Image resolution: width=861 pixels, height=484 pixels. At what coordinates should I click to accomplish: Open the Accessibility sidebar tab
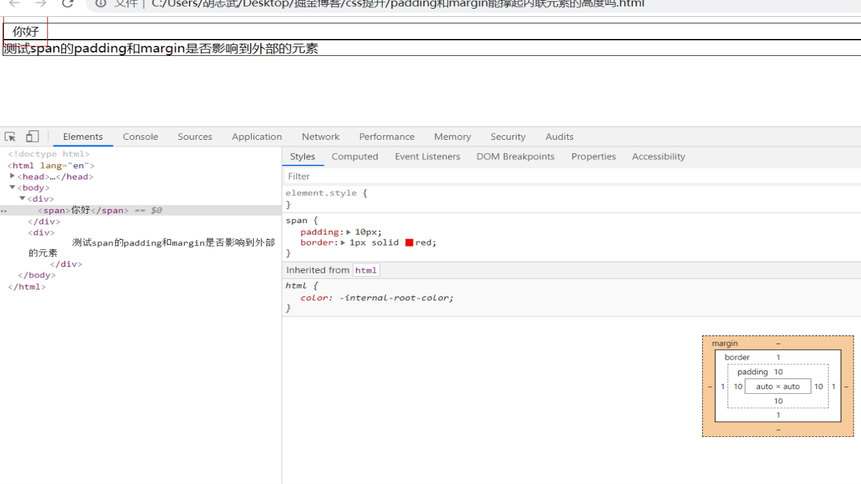(x=659, y=157)
